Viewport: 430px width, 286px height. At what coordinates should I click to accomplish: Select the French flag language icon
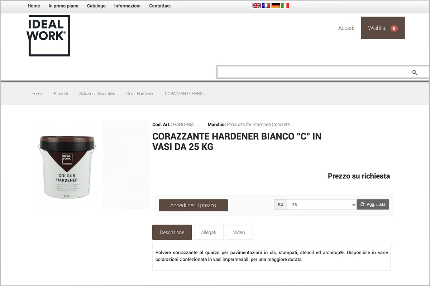(266, 5)
